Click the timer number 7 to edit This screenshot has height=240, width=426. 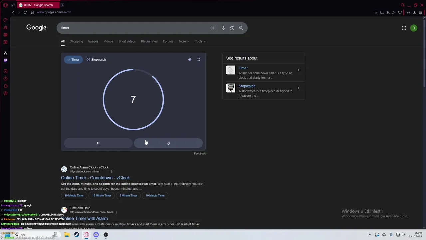tap(133, 99)
